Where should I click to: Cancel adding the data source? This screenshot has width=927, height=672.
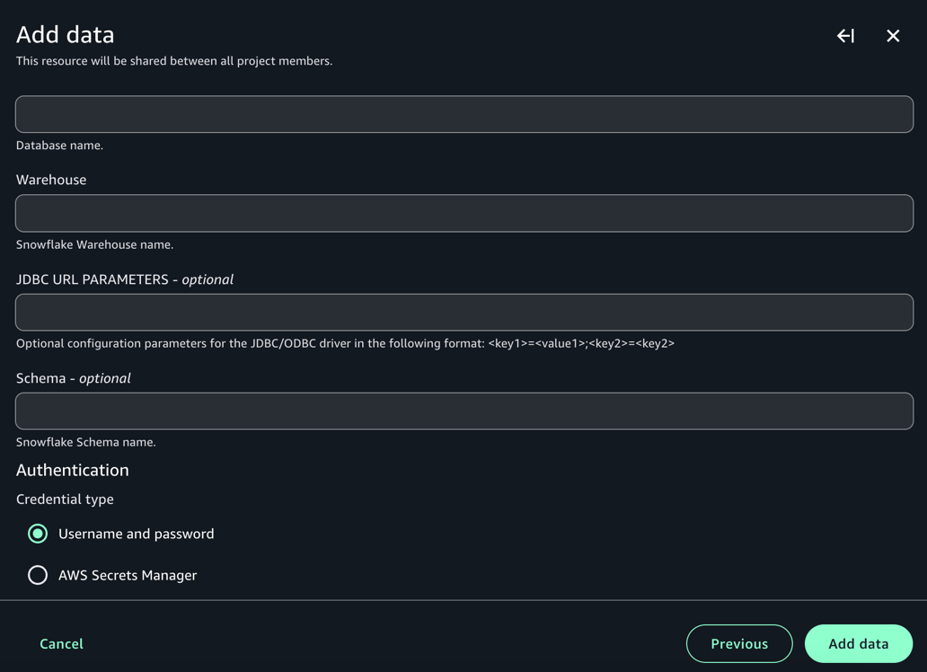click(61, 643)
